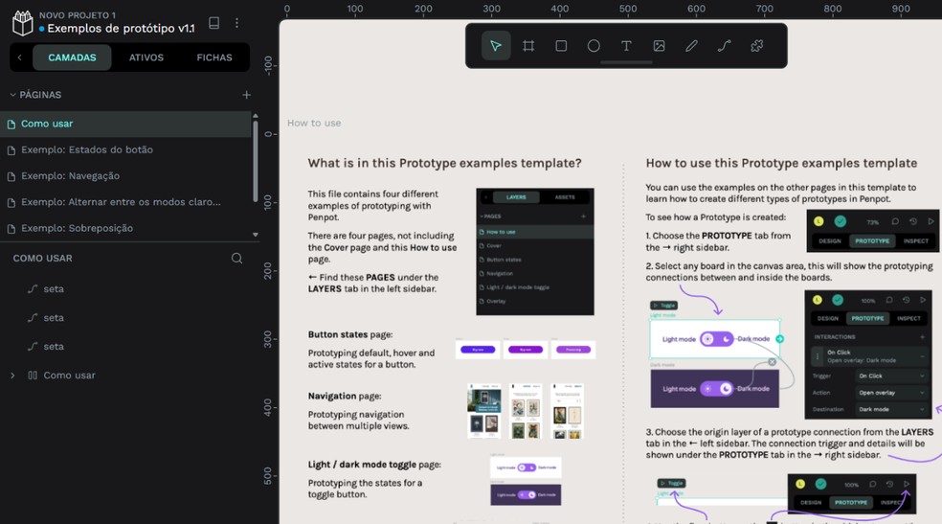942x524 pixels.
Task: Search layers with magnifier icon
Action: [x=236, y=258]
